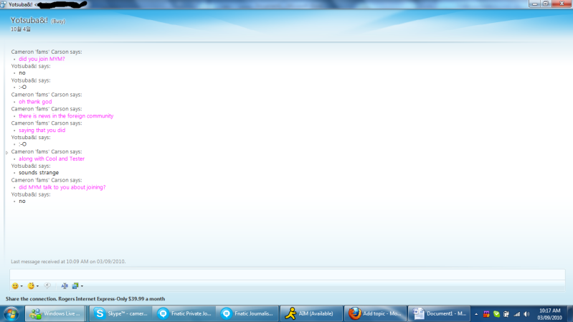Open the Windows Start menu orb
The image size is (573, 322).
click(x=11, y=313)
